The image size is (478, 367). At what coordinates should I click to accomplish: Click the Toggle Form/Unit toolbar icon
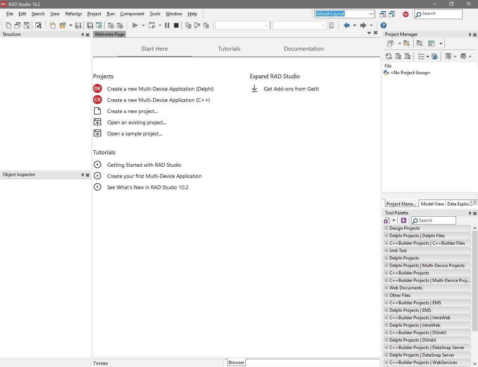[x=27, y=25]
